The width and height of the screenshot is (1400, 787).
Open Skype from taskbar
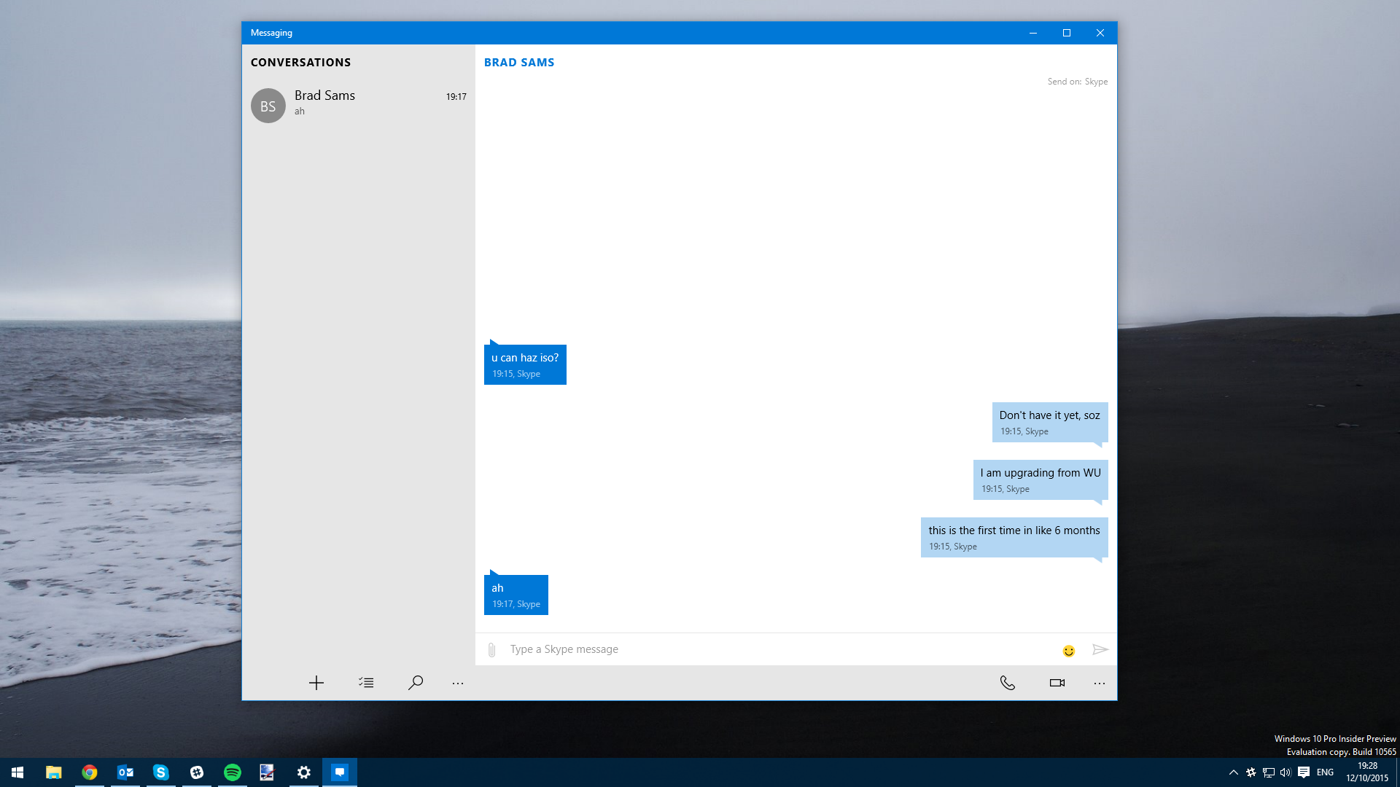161,772
